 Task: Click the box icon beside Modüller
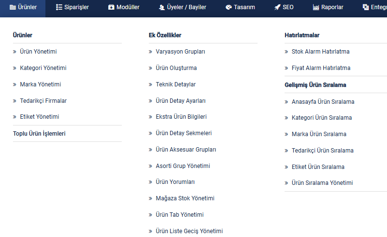coord(111,7)
